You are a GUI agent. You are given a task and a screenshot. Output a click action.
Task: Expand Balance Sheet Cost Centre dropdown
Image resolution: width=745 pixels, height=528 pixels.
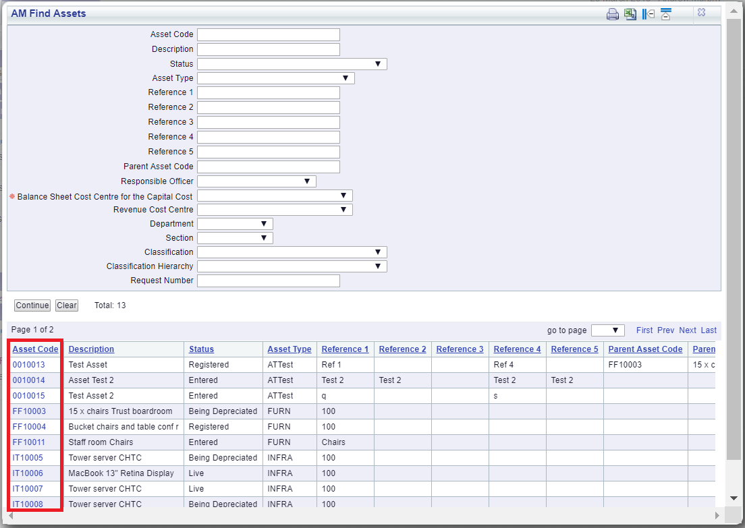coord(275,196)
